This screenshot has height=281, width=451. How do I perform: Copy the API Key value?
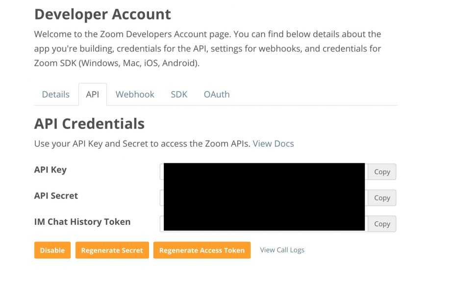pyautogui.click(x=382, y=172)
